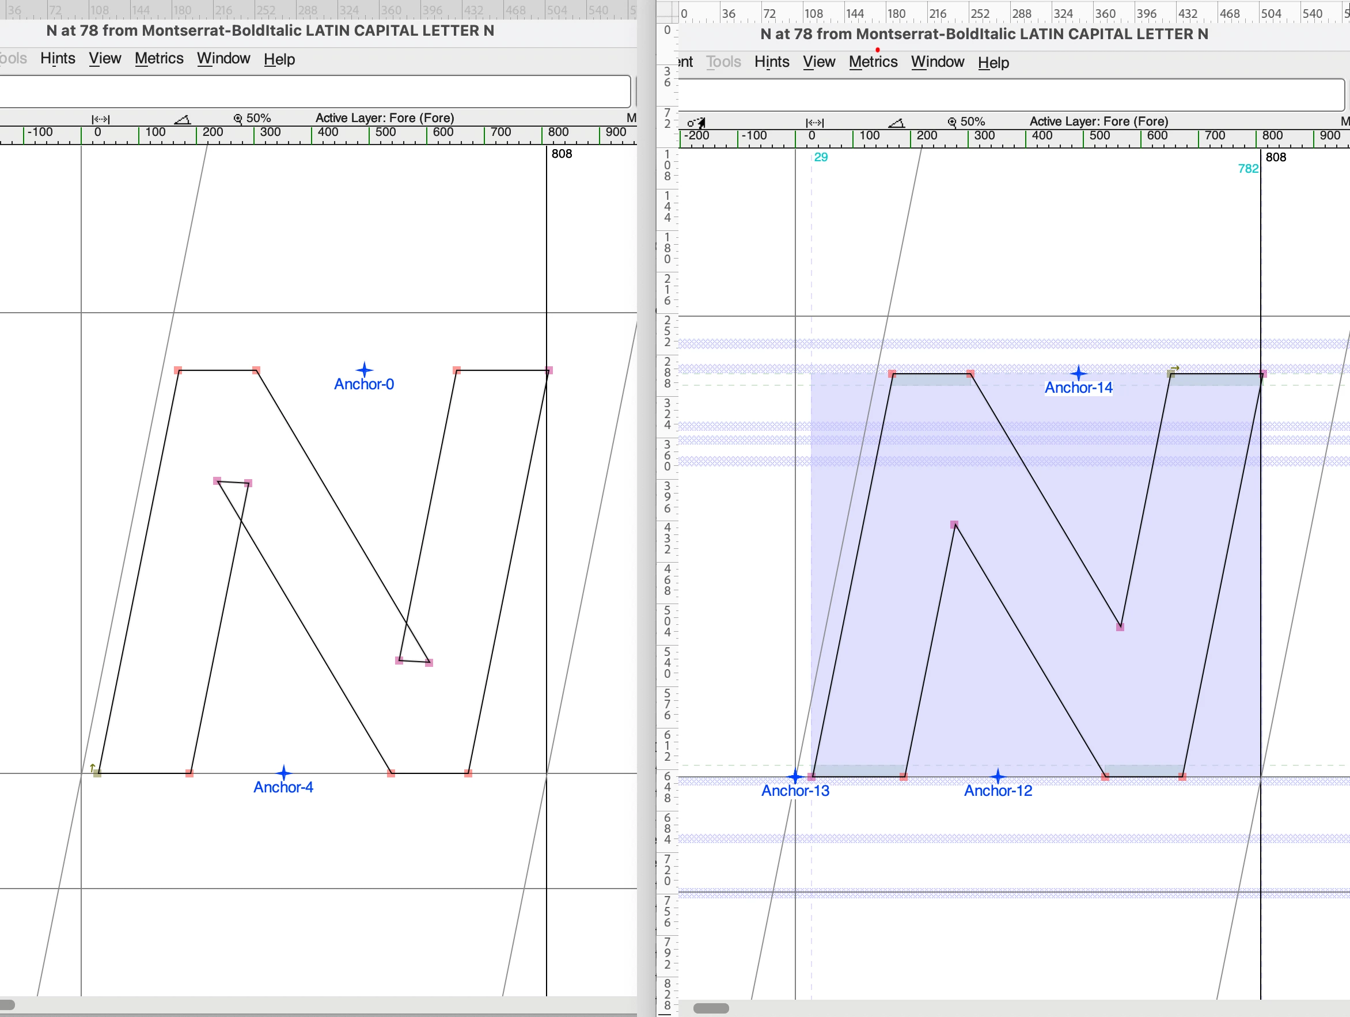Screen dimensions: 1350x1017
Task: Open the Hints menu in left window
Action: click(58, 59)
